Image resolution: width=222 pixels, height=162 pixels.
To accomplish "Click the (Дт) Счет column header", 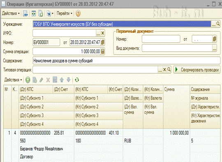I will tap(64, 89).
